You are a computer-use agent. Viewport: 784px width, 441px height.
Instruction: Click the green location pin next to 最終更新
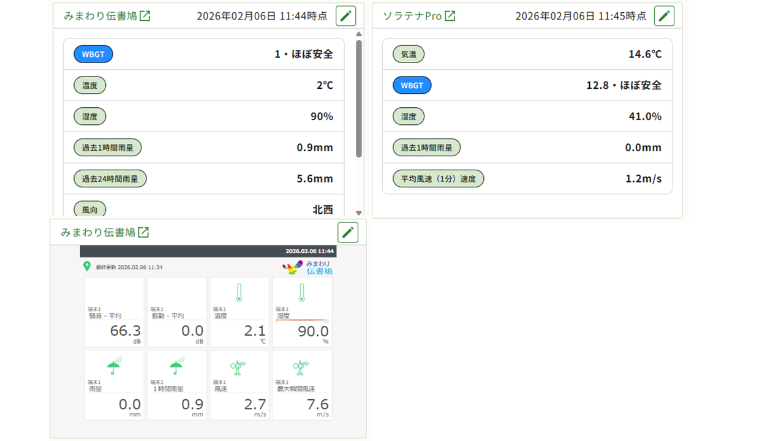tap(87, 266)
